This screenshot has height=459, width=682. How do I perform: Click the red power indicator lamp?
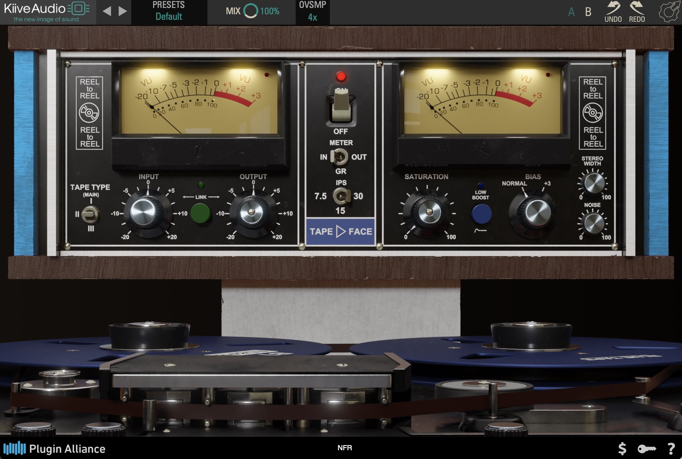click(341, 76)
